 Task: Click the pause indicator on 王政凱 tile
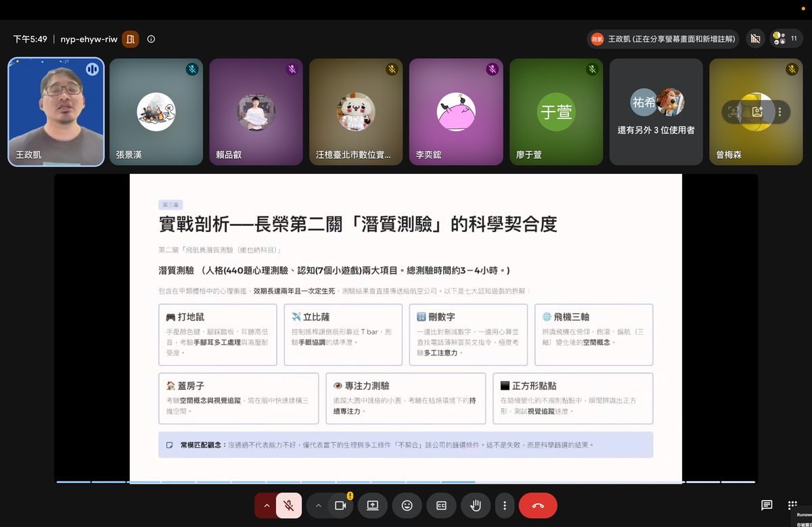pos(92,69)
